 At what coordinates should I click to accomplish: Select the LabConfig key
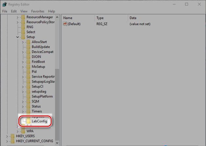pos(39,121)
